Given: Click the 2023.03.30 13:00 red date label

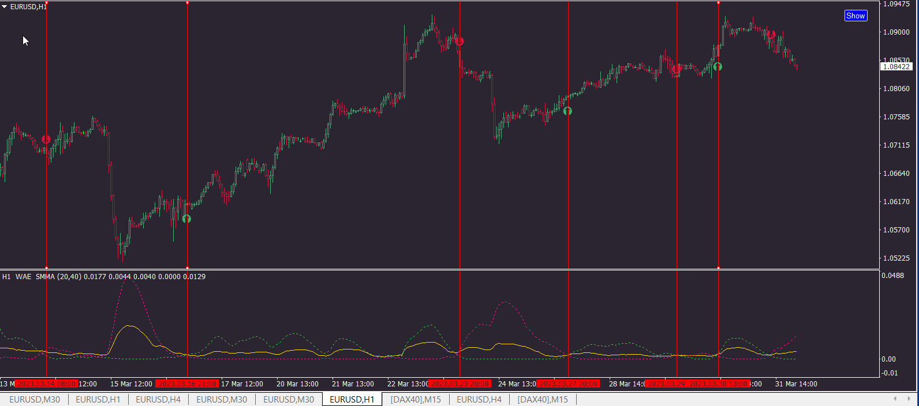Looking at the screenshot, I should 718,384.
